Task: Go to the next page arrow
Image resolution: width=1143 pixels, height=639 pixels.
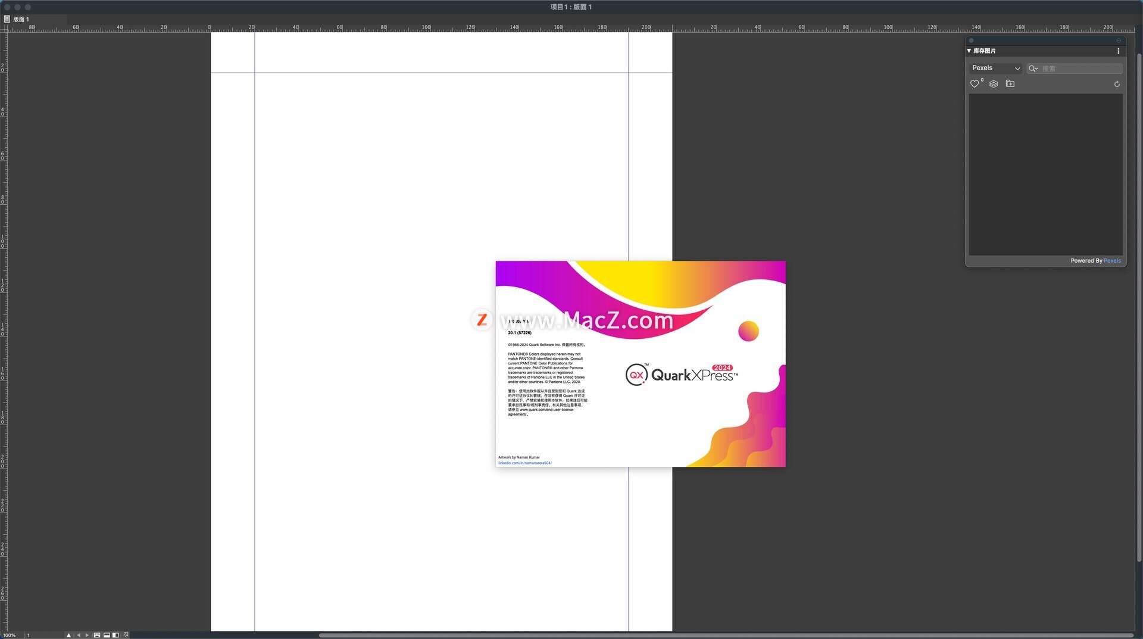Action: [x=87, y=635]
